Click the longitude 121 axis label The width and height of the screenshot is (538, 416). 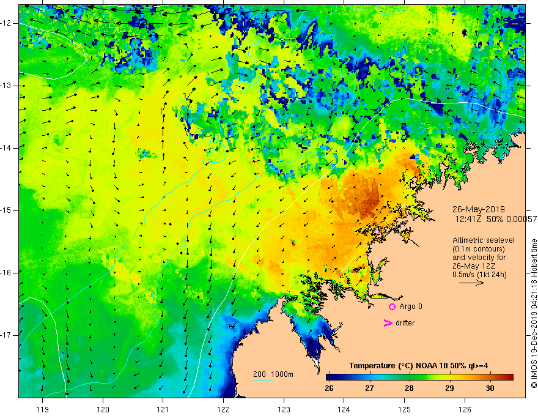click(x=163, y=409)
